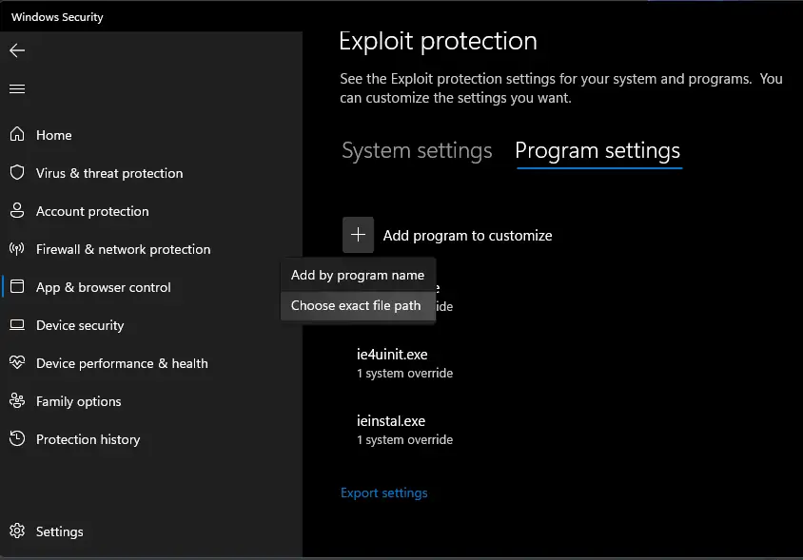Open Virus & threat protection page

tap(109, 173)
